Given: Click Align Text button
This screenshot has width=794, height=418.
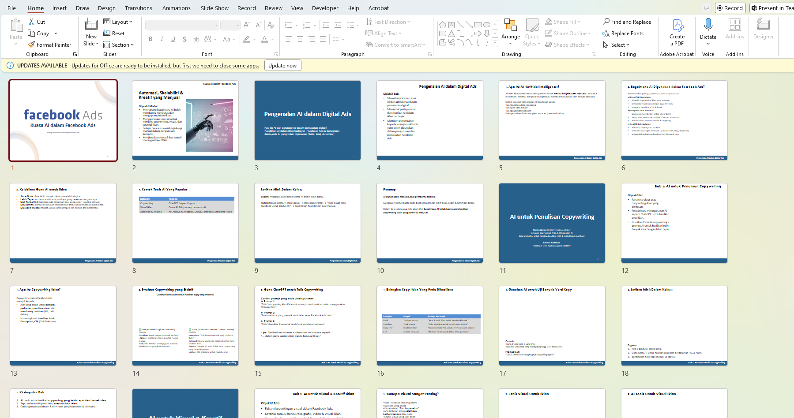Looking at the screenshot, I should tap(384, 33).
